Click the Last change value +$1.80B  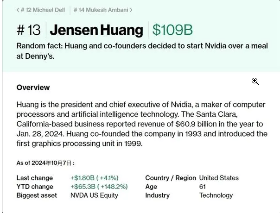[95, 178]
